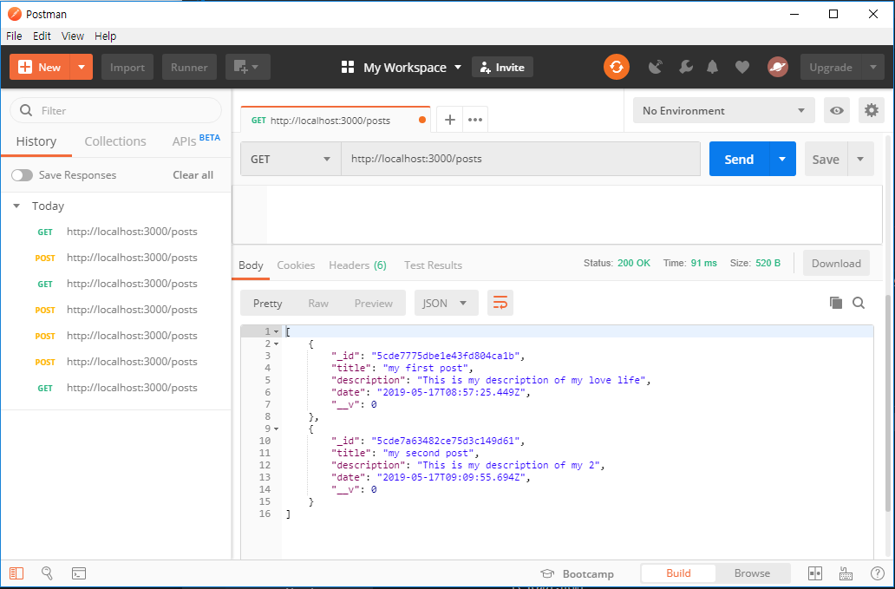This screenshot has width=895, height=589.
Task: Click the Save request button
Action: tap(826, 159)
